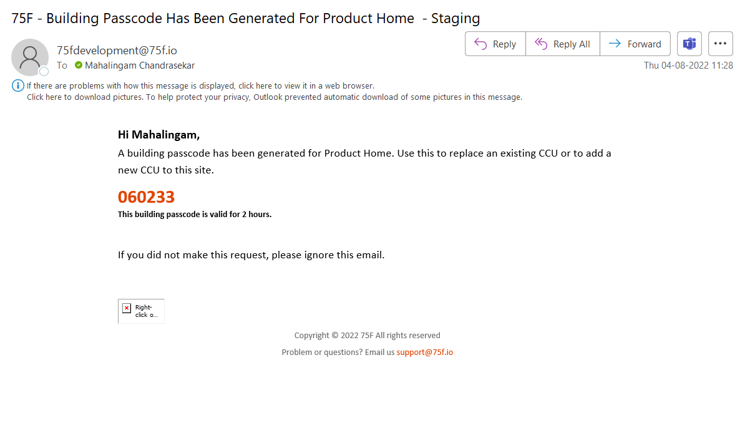Click the Reply button
The image size is (750, 423).
[495, 44]
